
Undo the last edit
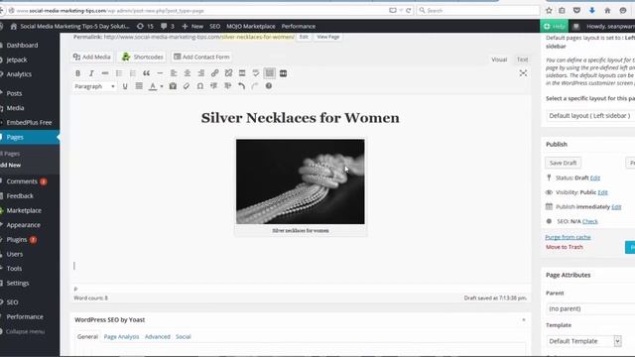coord(241,86)
